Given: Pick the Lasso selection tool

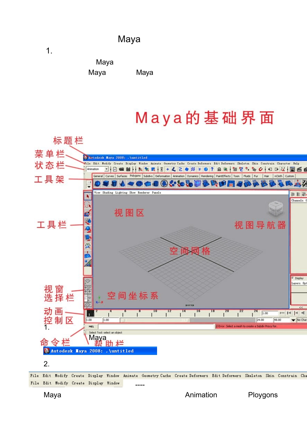Looking at the screenshot, I should click(88, 205).
